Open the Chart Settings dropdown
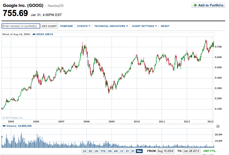Image resolution: width=229 pixels, height=155 pixels. click(144, 26)
